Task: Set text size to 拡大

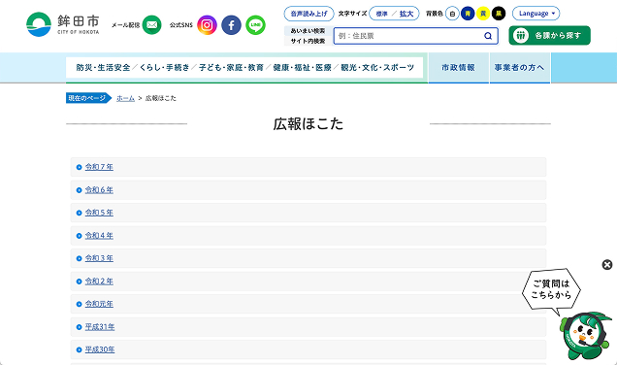Action: click(406, 14)
